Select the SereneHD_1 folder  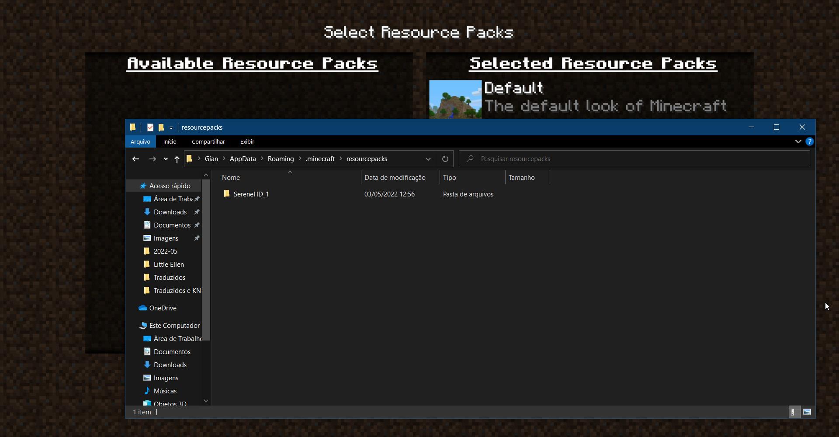251,194
